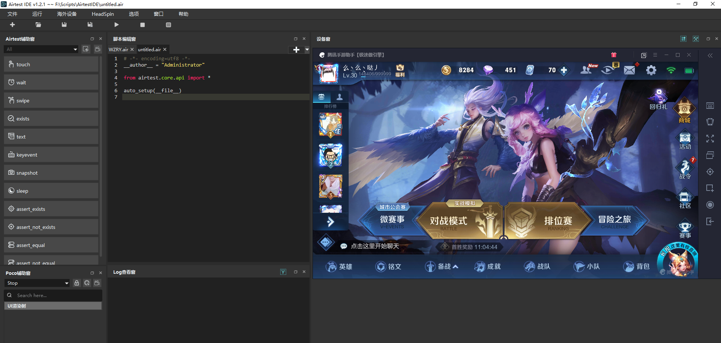Click the emulator record circle icon

tap(710, 205)
